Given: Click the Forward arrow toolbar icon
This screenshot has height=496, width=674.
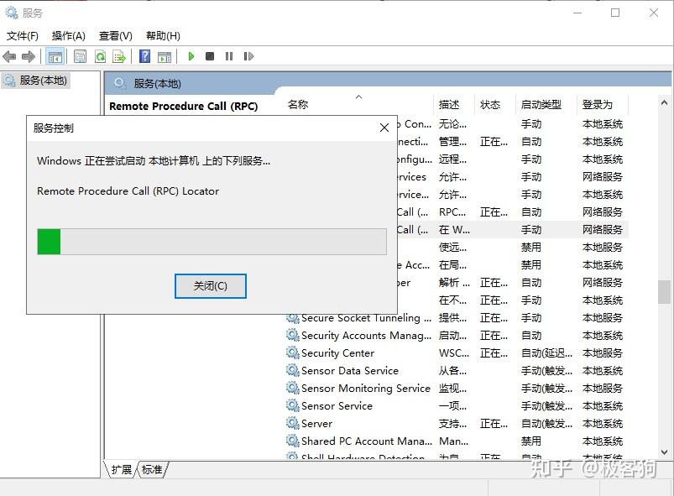Looking at the screenshot, I should pos(29,56).
